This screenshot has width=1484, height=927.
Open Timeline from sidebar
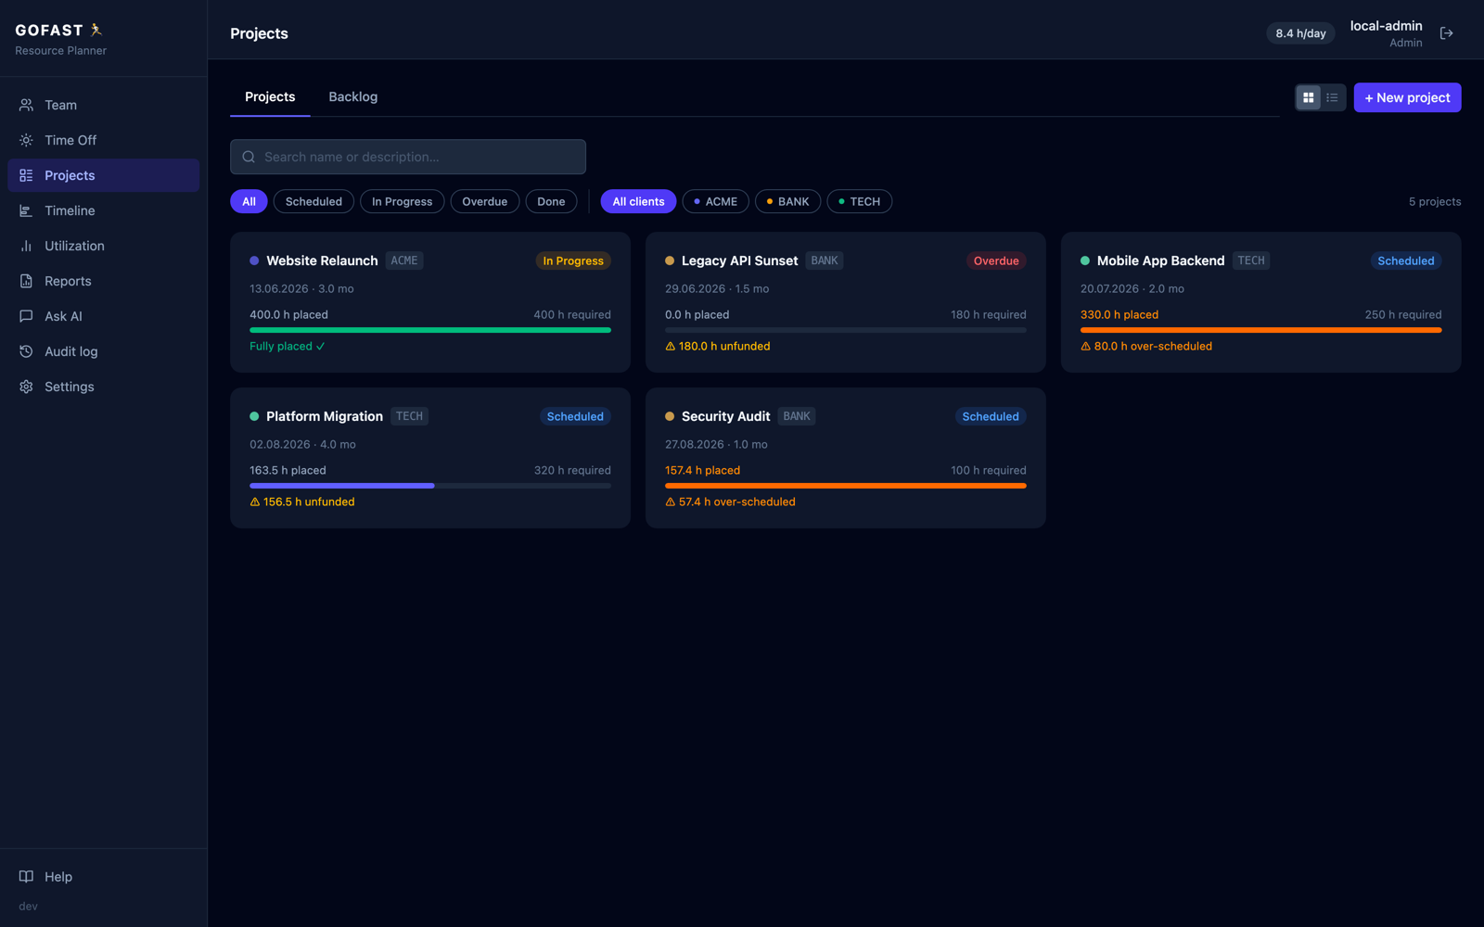pyautogui.click(x=103, y=210)
